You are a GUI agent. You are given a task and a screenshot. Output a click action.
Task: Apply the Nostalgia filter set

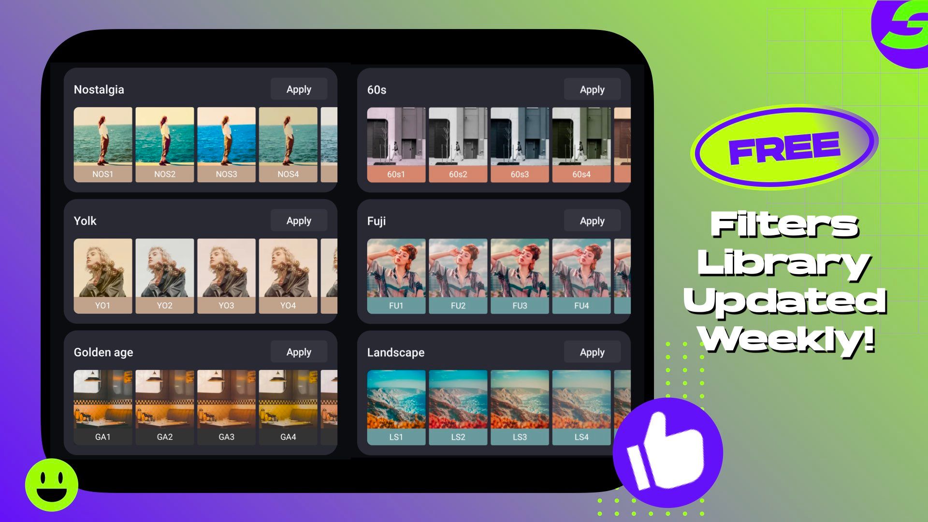[x=298, y=89]
